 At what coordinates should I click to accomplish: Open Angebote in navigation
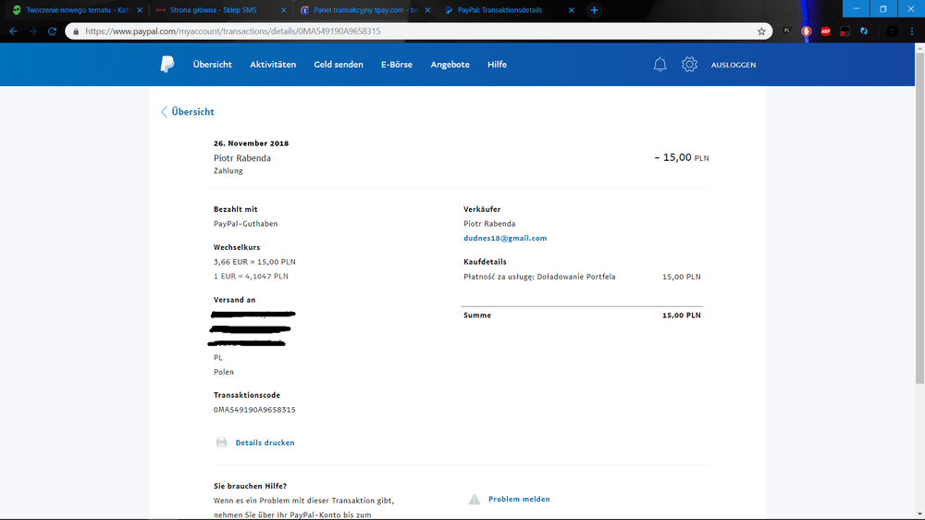pos(450,65)
